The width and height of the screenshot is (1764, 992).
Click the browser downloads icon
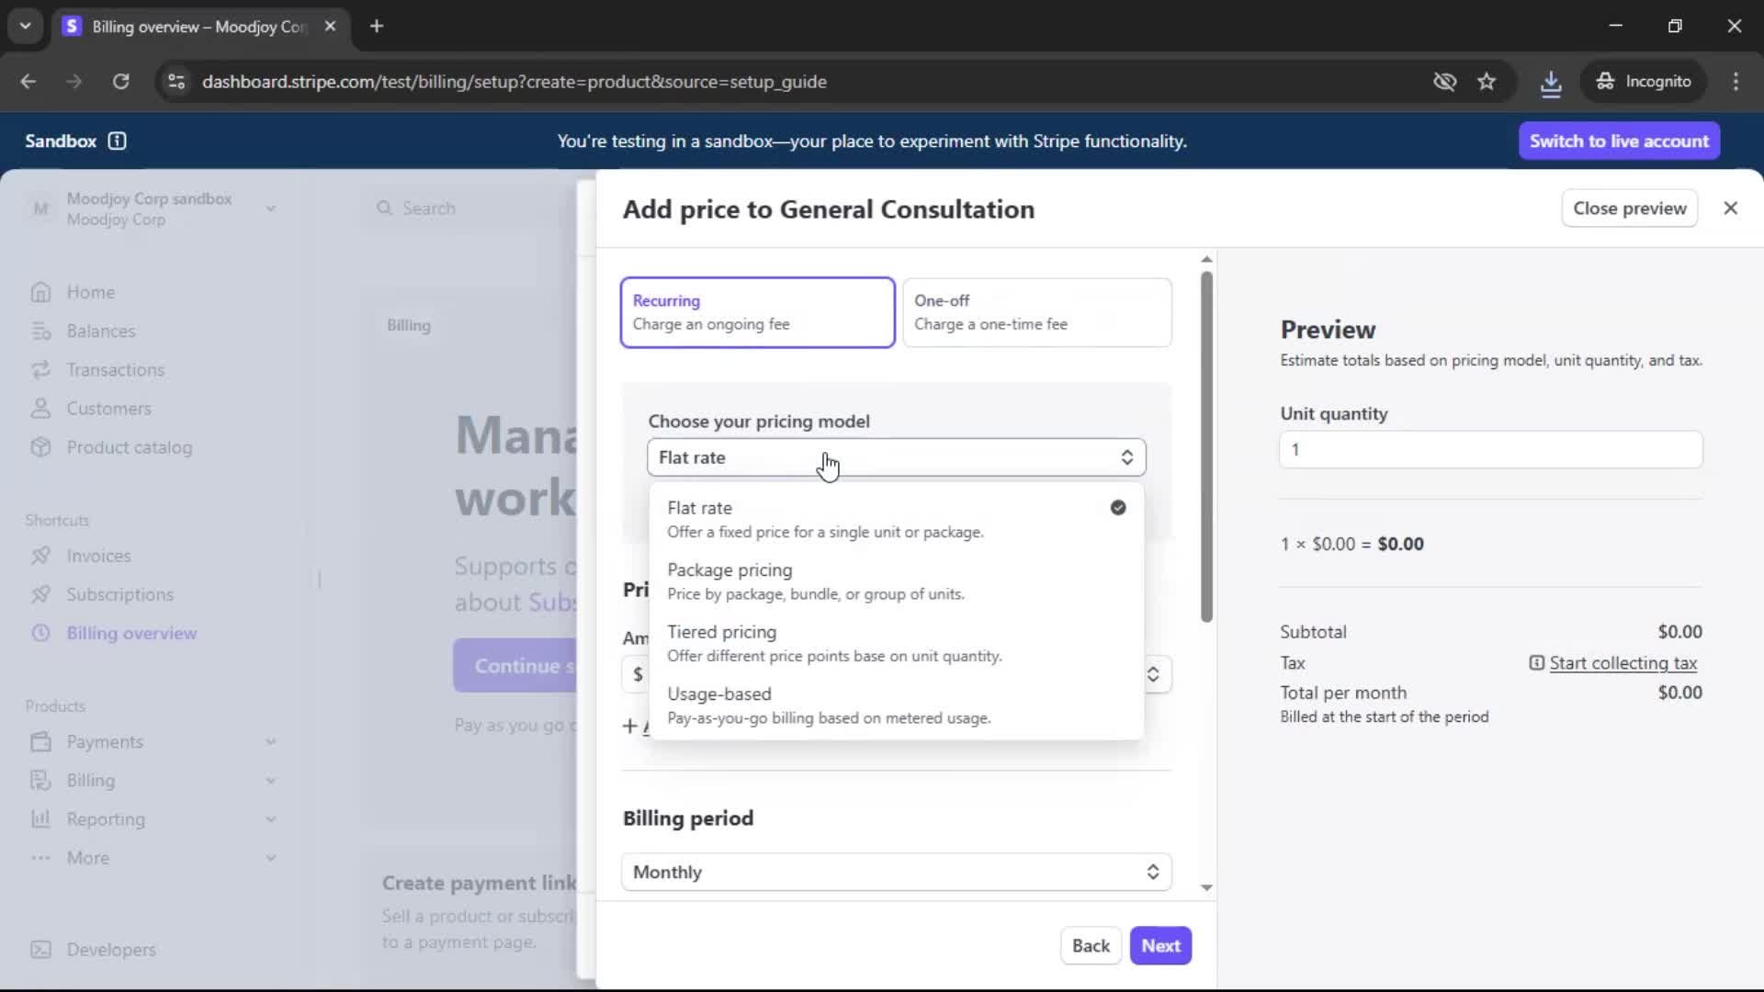point(1551,82)
